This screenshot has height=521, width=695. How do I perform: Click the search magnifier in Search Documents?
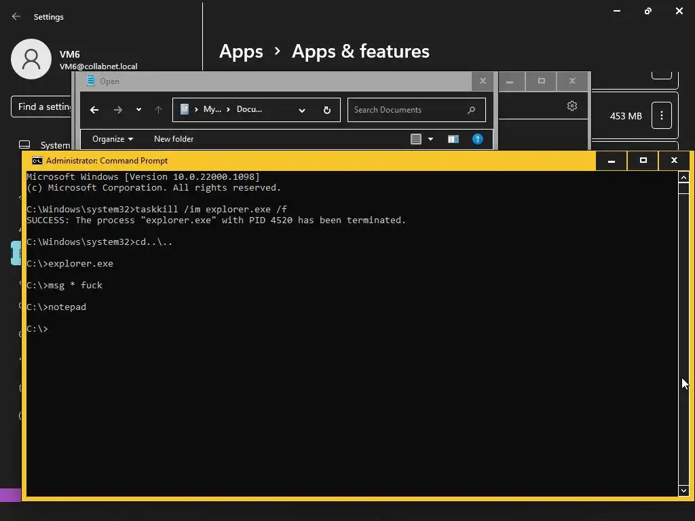tap(471, 110)
